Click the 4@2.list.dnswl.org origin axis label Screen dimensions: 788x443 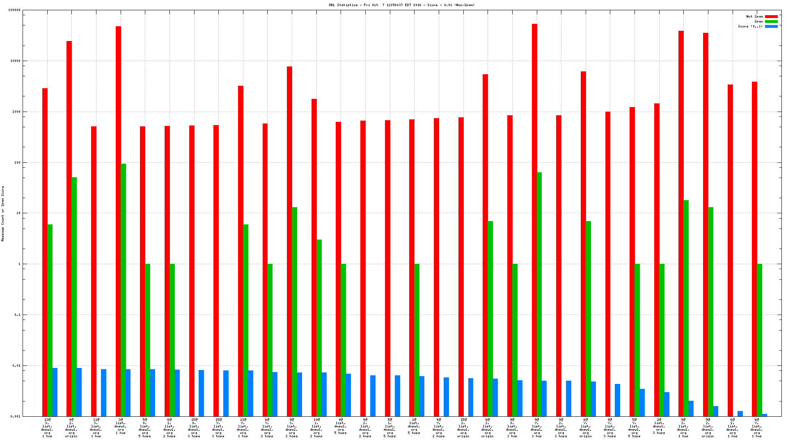(x=71, y=428)
